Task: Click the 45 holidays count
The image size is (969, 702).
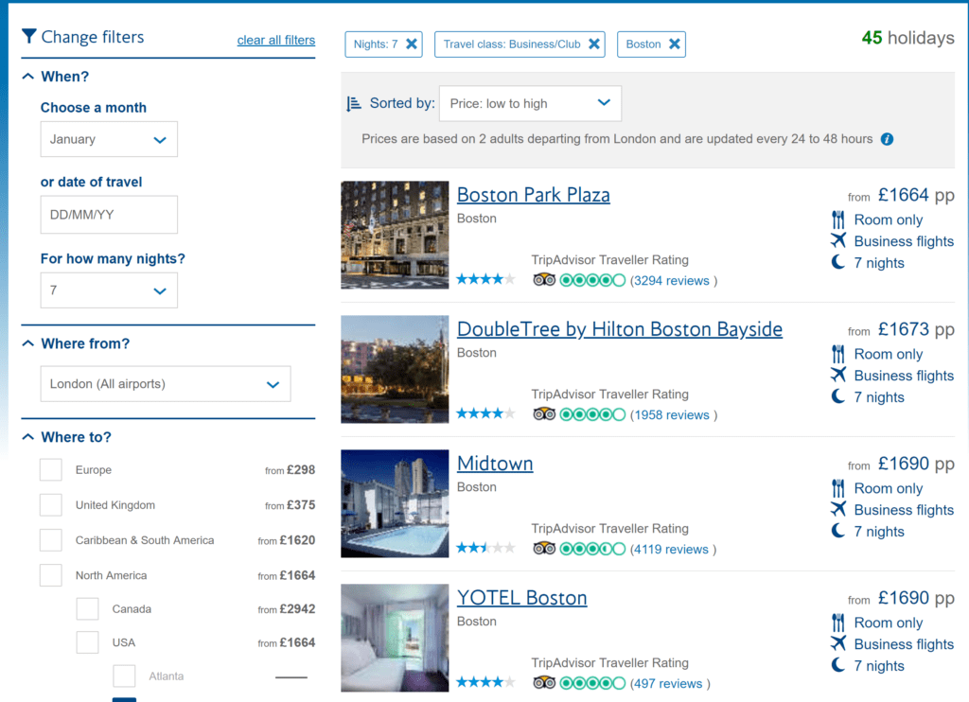Action: (907, 38)
